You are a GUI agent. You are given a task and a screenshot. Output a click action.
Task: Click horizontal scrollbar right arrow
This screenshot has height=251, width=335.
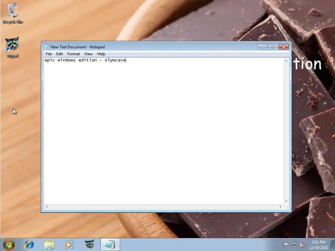[280, 207]
